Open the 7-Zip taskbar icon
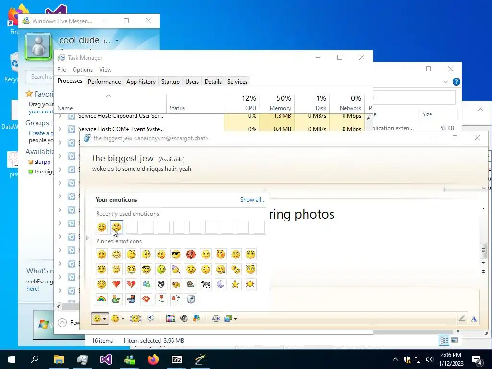The image size is (492, 369). (177, 359)
